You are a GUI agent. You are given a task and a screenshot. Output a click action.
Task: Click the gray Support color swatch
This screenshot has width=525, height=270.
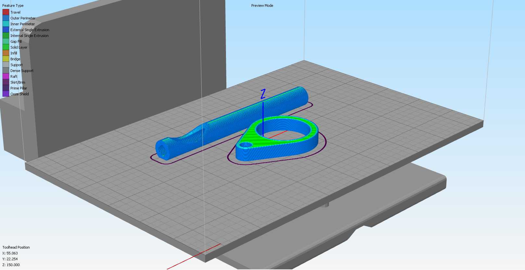pos(6,65)
